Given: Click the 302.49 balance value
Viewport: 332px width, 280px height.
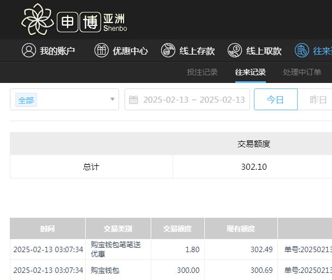Looking at the screenshot, I should pos(262,249).
